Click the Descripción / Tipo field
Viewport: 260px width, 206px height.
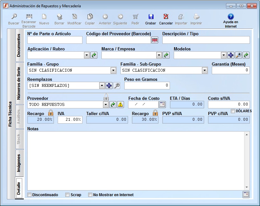click(206, 40)
